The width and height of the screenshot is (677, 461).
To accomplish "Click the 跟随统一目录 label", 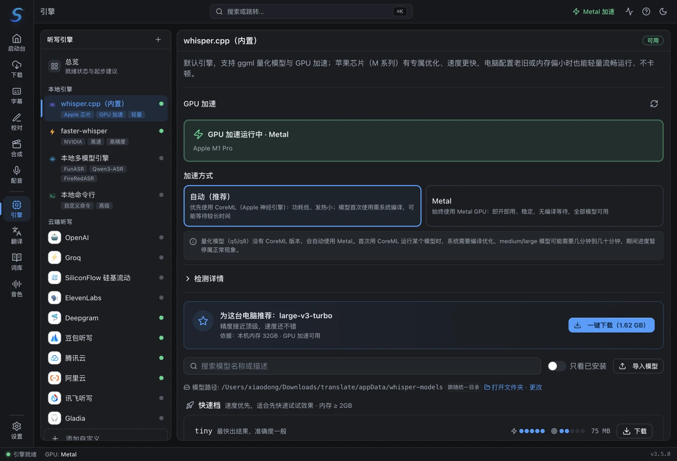I will [x=463, y=387].
